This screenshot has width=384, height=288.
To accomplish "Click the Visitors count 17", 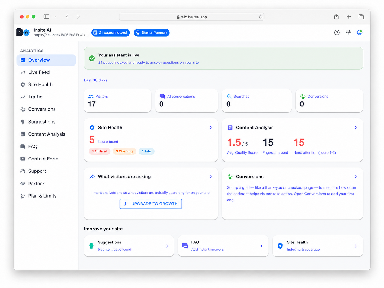I will coord(92,104).
